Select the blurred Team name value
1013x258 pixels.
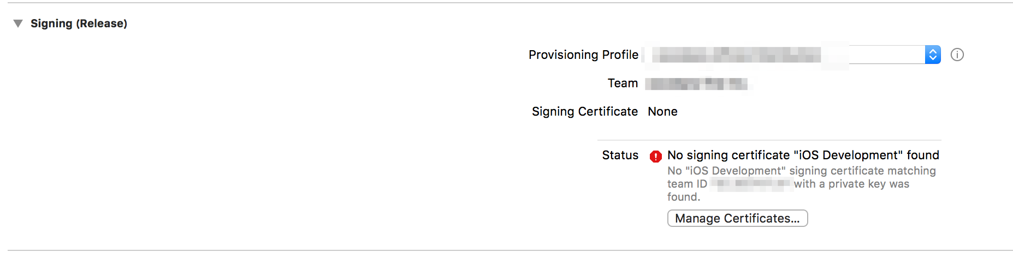[696, 83]
